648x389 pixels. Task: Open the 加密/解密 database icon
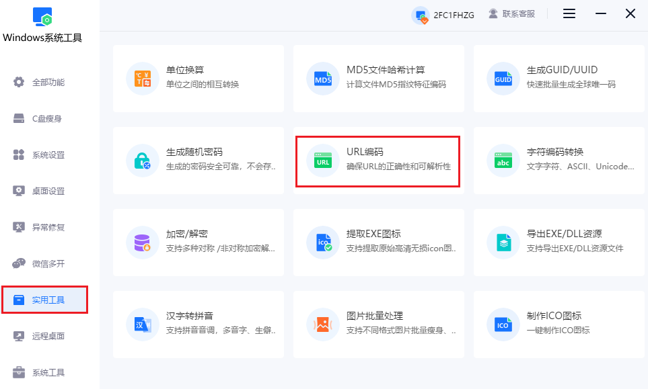coord(143,243)
